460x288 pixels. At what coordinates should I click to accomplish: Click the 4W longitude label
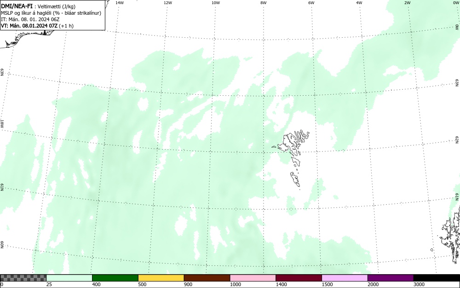point(359,3)
